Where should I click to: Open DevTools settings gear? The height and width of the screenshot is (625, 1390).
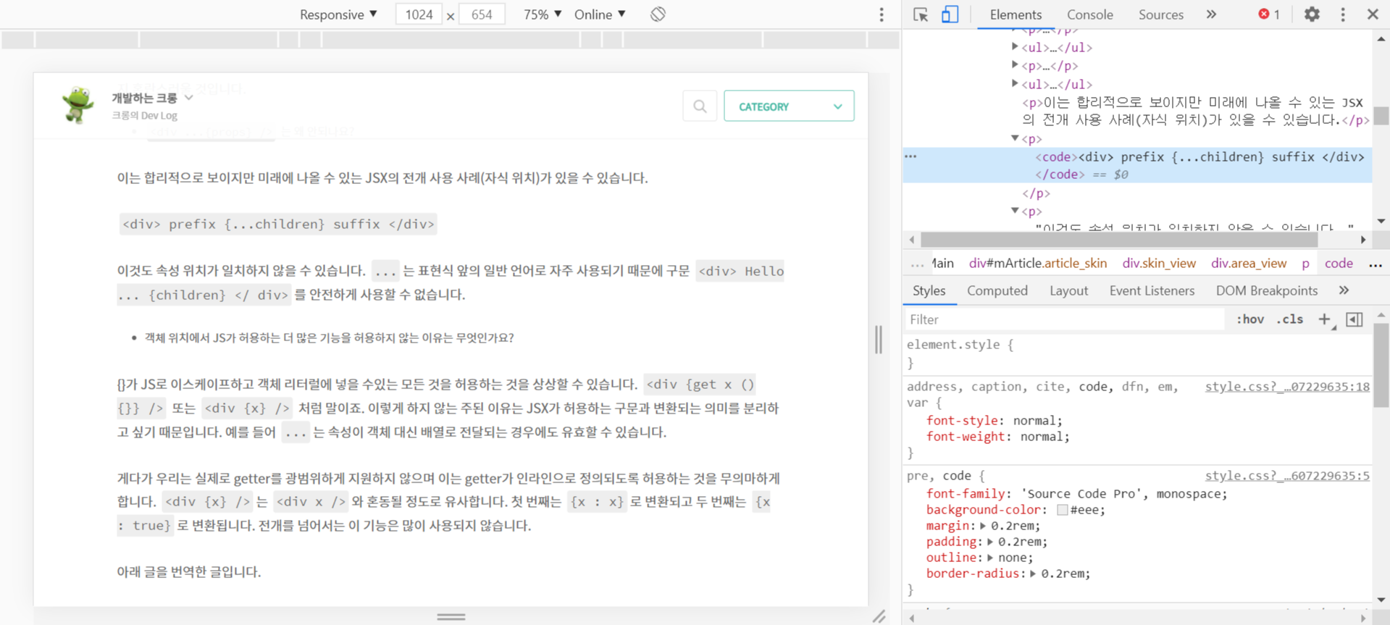point(1312,14)
